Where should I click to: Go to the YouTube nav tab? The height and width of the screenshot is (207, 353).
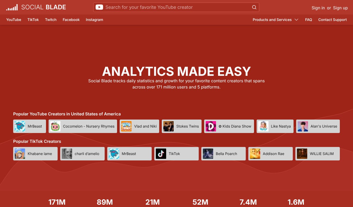point(14,20)
